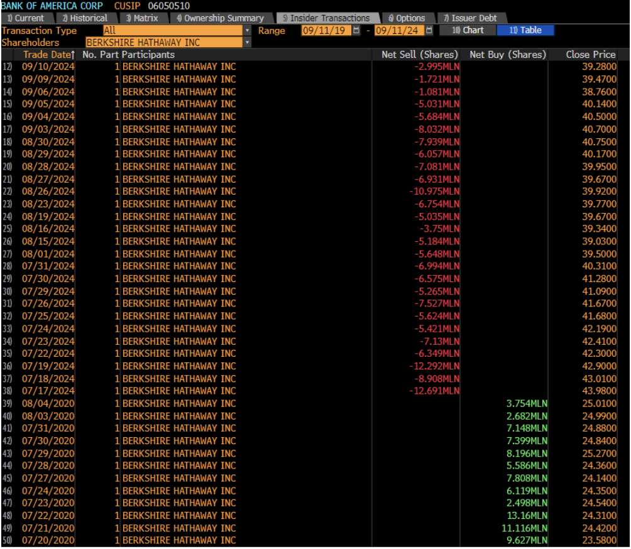Select trade date 08/29/2024

coord(48,154)
